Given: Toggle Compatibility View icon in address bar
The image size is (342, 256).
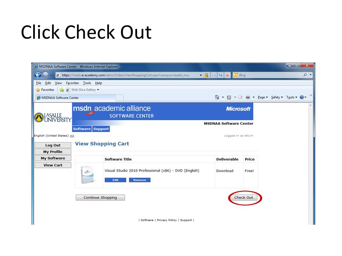Looking at the screenshot, I should [x=214, y=75].
